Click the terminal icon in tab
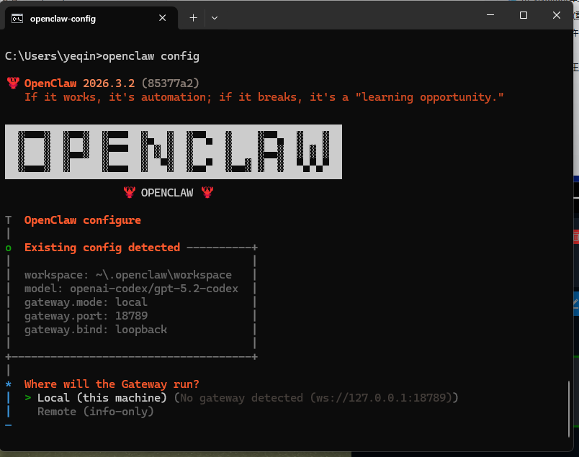Viewport: 579px width, 457px height. [17, 19]
